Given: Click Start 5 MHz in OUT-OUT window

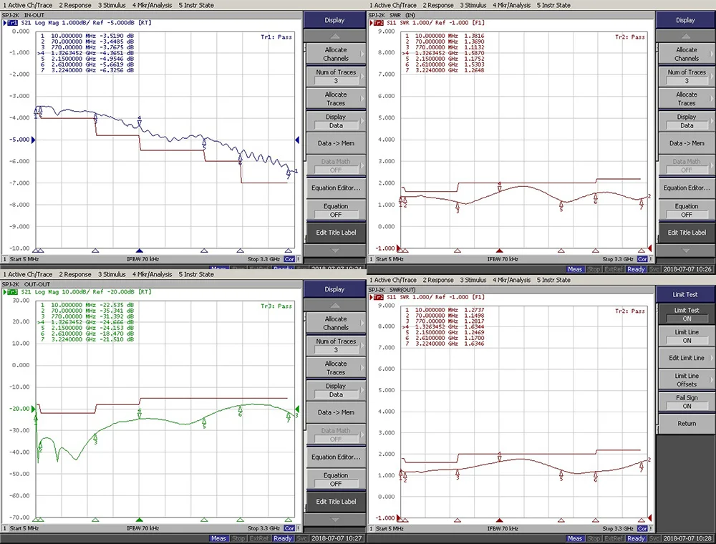Looking at the screenshot, I should pos(24,528).
